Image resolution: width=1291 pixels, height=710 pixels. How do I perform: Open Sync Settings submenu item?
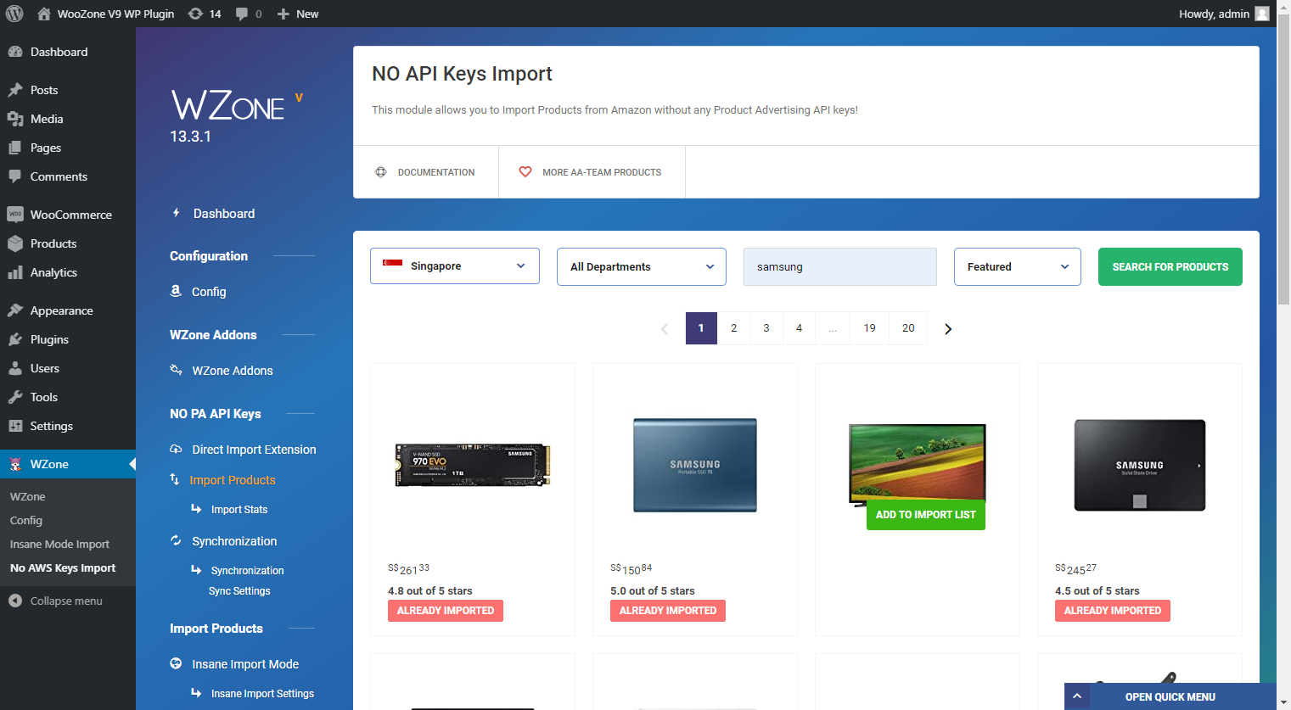click(239, 591)
